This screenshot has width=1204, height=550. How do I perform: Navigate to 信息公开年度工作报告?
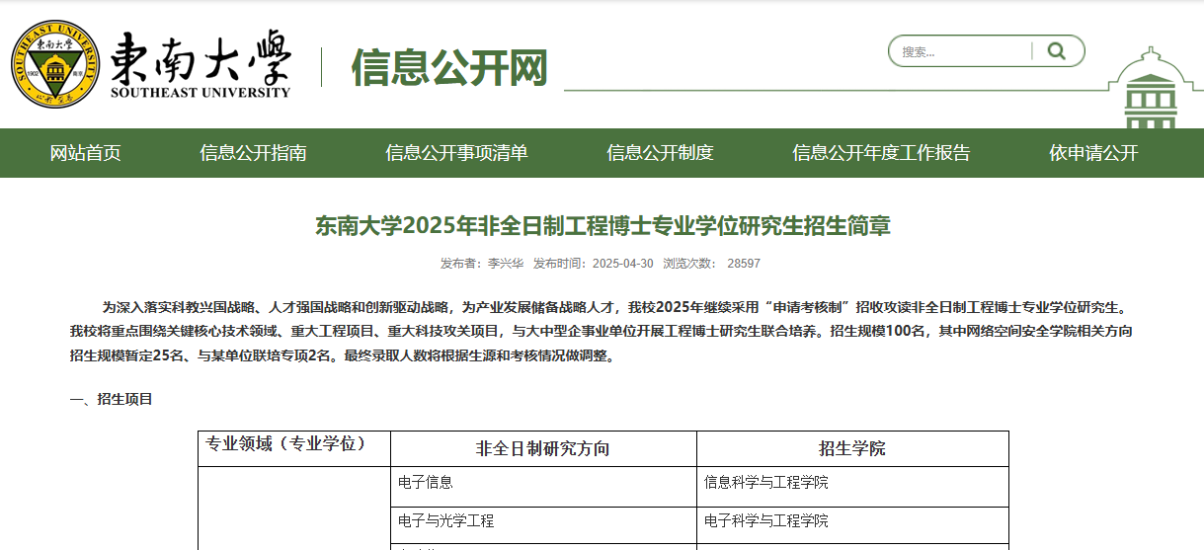(881, 153)
